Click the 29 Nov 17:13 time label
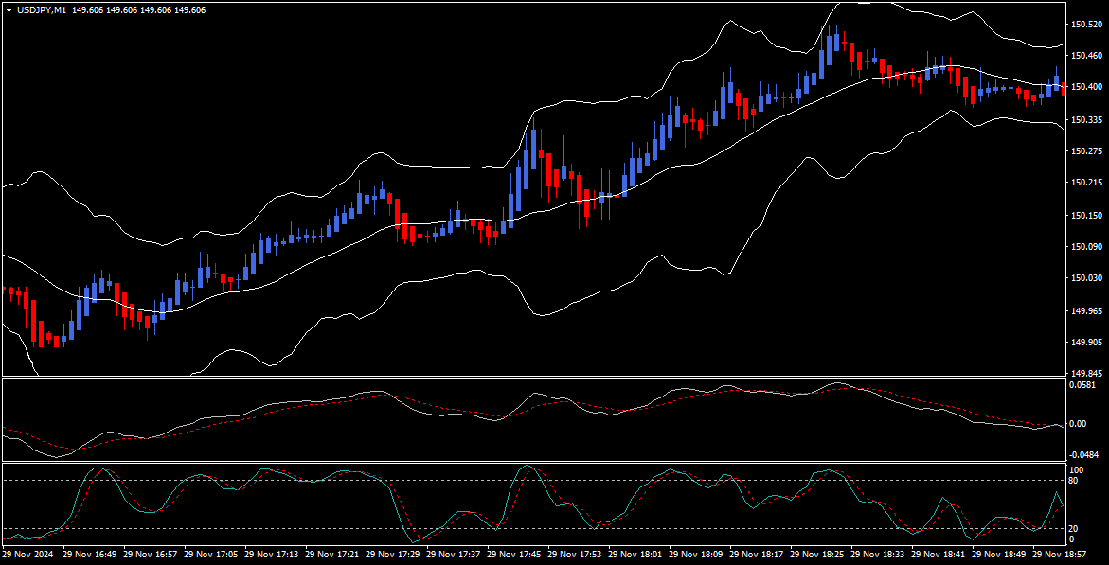This screenshot has height=565, width=1109. (272, 555)
